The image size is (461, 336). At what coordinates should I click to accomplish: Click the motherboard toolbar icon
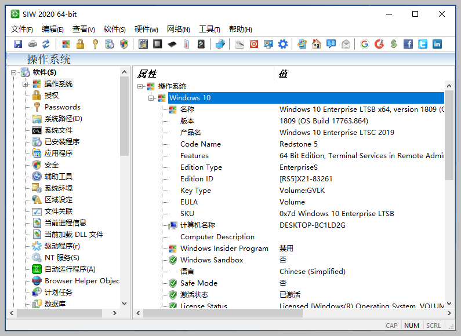coord(143,44)
